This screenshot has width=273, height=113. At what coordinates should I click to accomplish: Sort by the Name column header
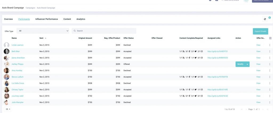(x=14, y=38)
